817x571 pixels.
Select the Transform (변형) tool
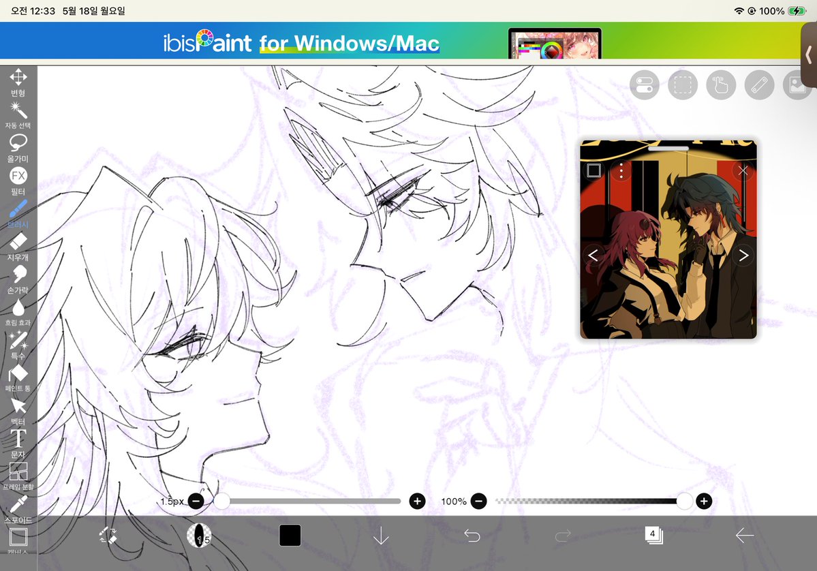18,82
